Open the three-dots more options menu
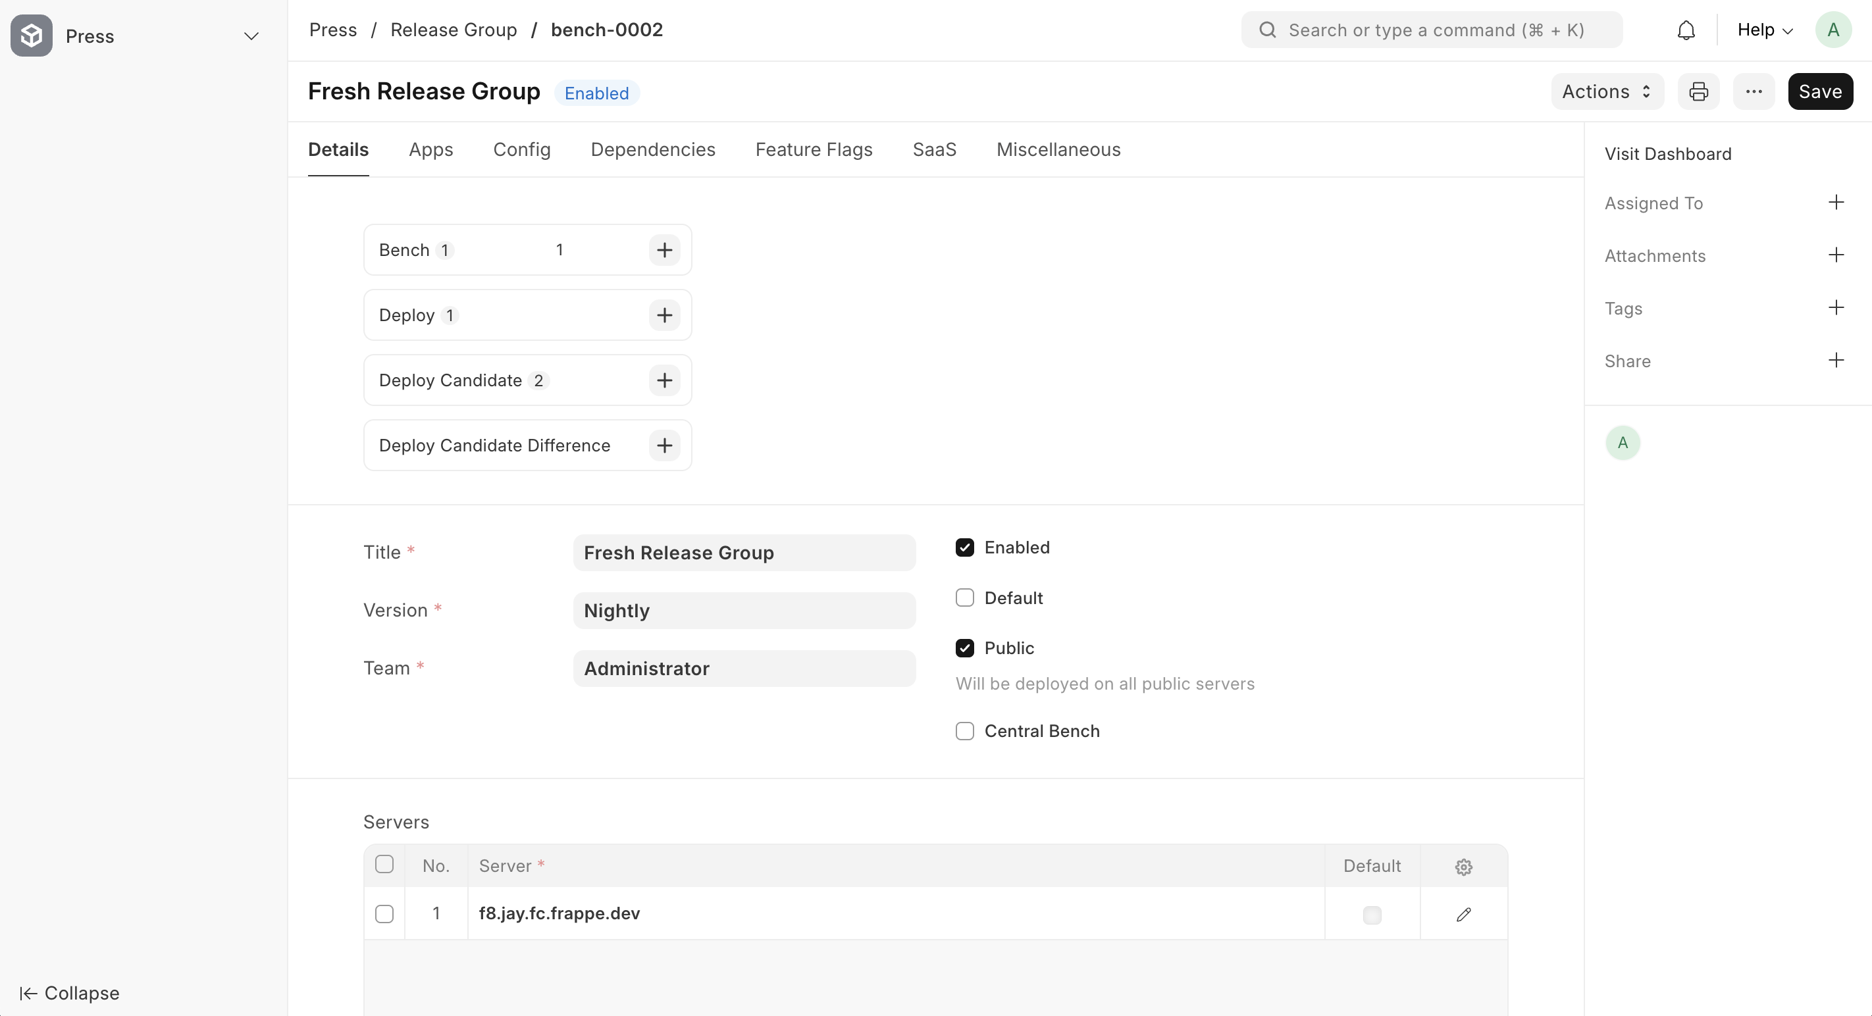 [1754, 91]
